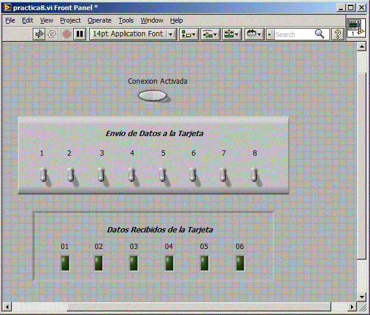Open the View menu
This screenshot has width=370, height=315.
(x=46, y=21)
